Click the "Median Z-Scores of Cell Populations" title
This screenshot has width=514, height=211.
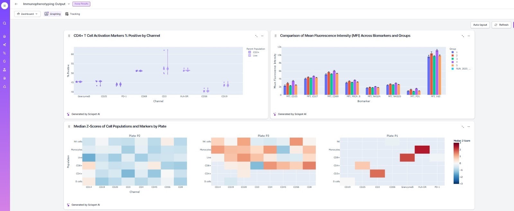pyautogui.click(x=120, y=126)
